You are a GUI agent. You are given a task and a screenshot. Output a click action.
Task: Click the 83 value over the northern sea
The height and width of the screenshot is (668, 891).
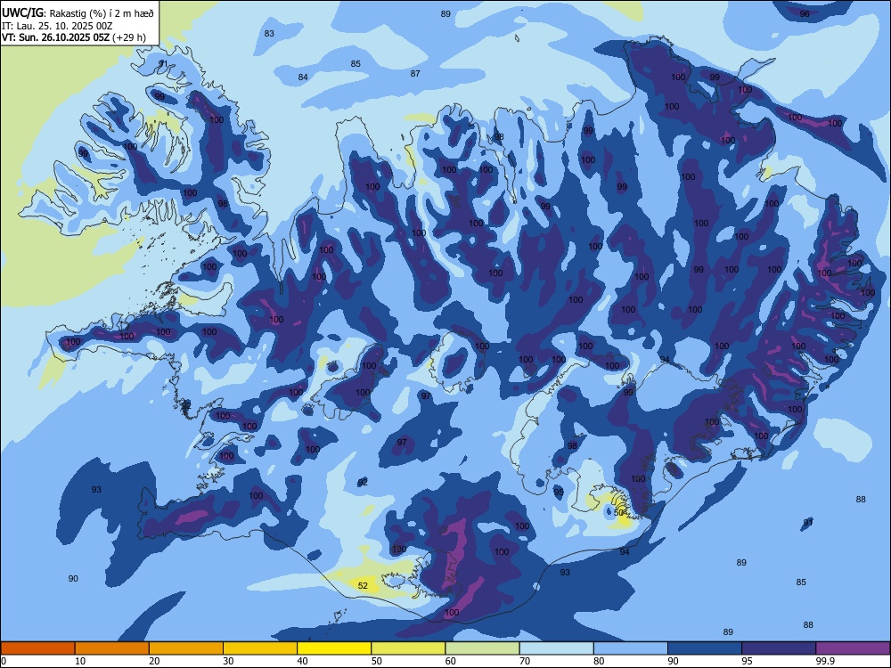(269, 34)
